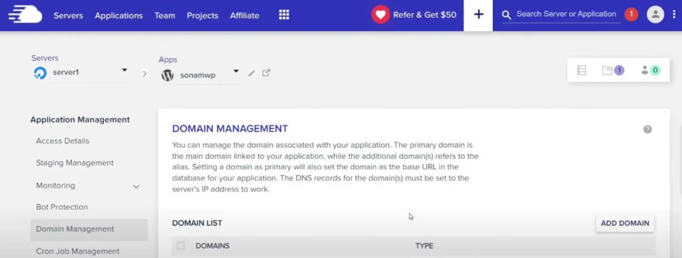
Task: Open notifications badge showing 1
Action: pos(631,15)
